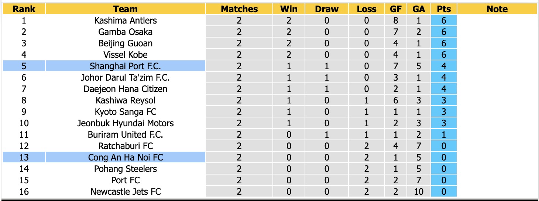
Task: Click Buriram United F.C. points cell
Action: (x=444, y=135)
